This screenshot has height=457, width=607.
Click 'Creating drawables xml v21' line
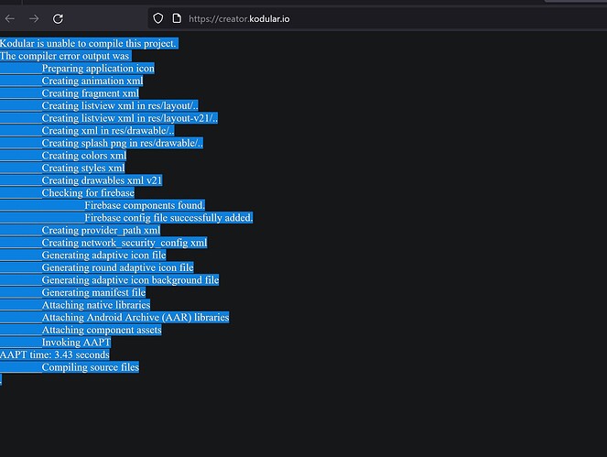coord(102,180)
